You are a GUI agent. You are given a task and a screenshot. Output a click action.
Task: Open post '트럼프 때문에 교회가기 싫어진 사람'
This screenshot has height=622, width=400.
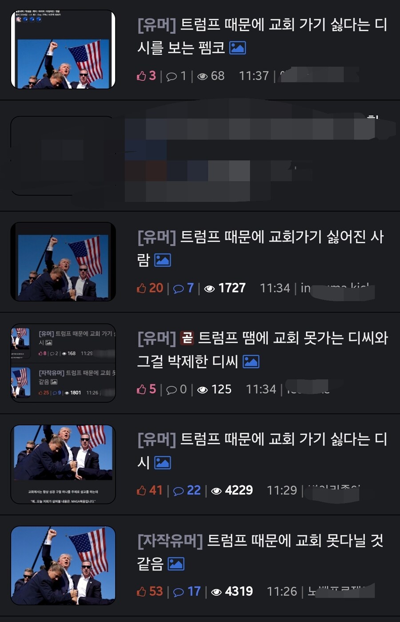(260, 248)
